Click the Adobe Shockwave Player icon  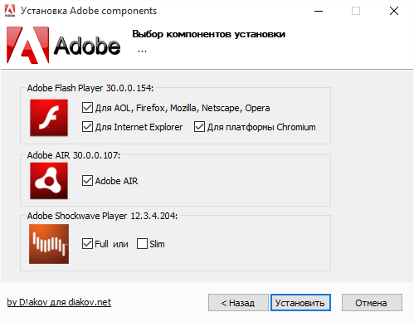click(49, 244)
